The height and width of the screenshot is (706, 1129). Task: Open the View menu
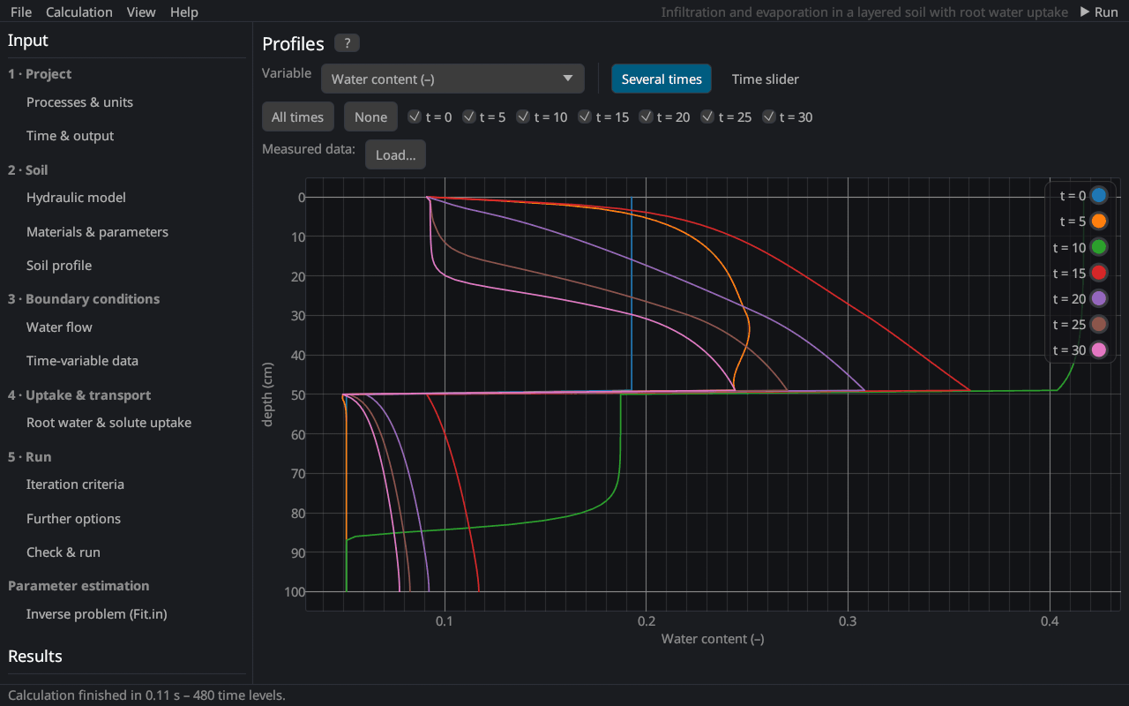tap(141, 11)
